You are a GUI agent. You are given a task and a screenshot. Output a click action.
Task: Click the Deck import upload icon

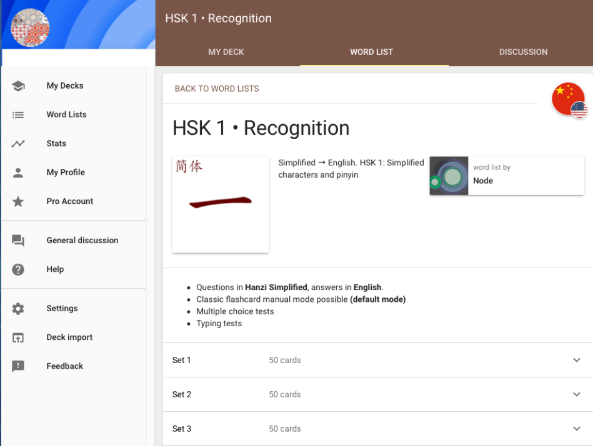coord(18,337)
